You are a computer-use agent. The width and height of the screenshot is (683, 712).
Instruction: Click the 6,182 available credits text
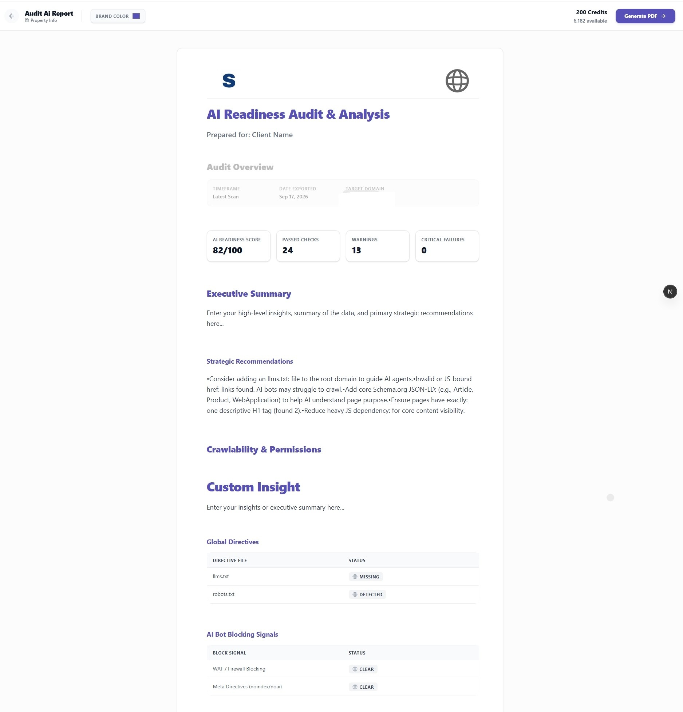(590, 21)
